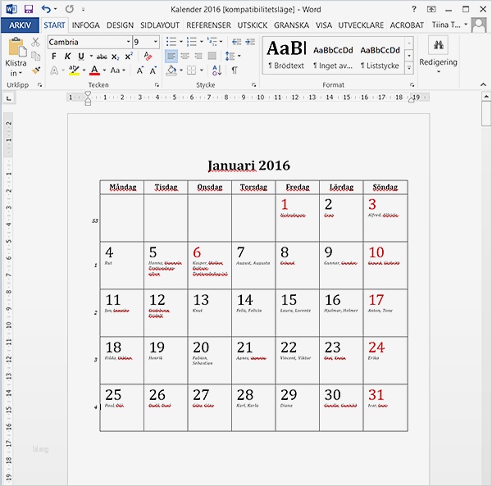Open borders dropdown arrow

202,70
